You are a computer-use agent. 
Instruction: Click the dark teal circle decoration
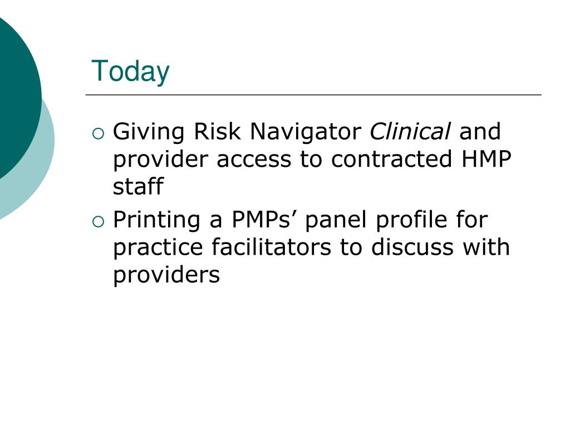[18, 98]
